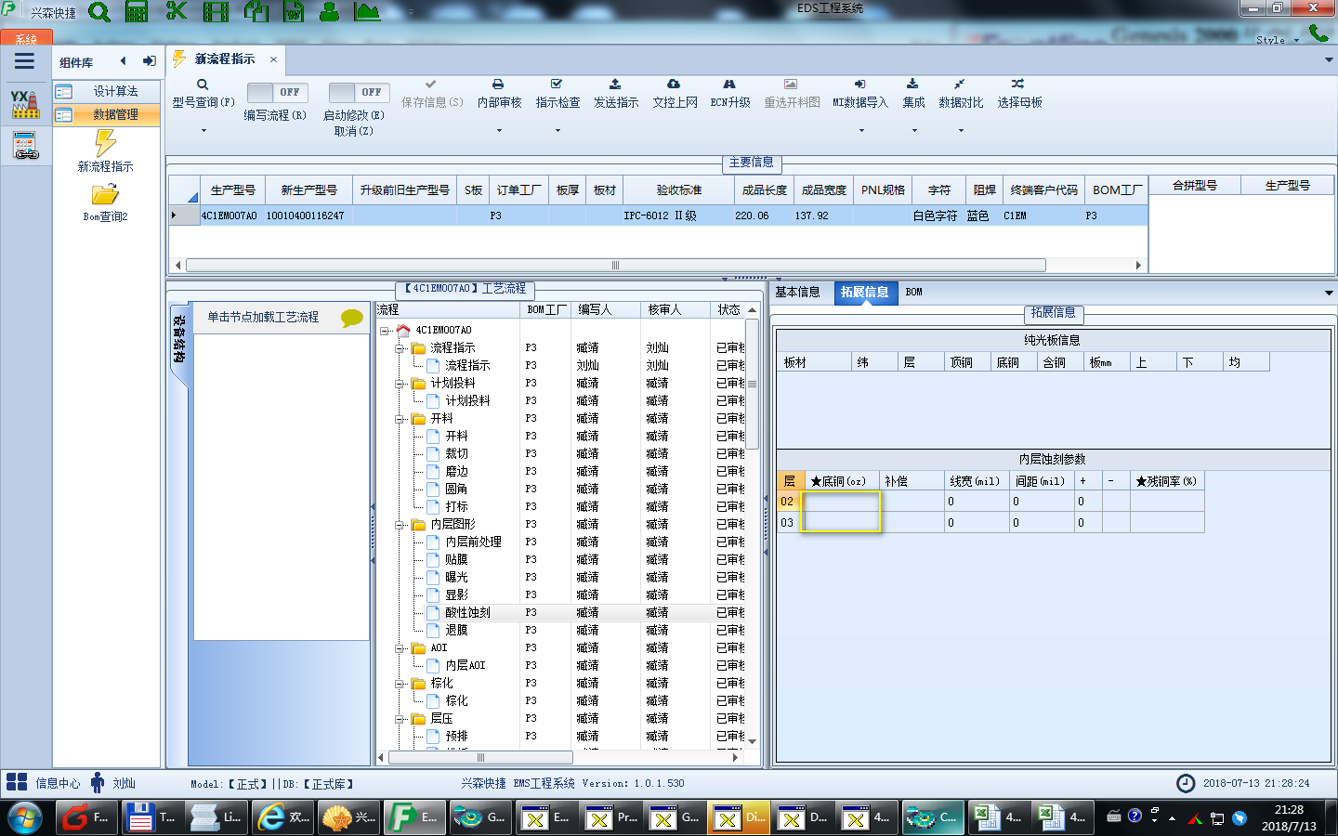This screenshot has height=836, width=1338.
Task: Switch to 基本信息 tab
Action: (x=797, y=292)
